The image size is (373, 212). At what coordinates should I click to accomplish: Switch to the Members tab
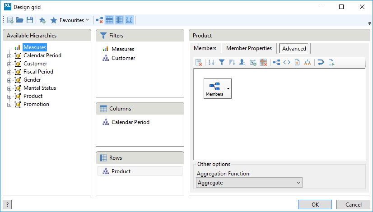[205, 48]
